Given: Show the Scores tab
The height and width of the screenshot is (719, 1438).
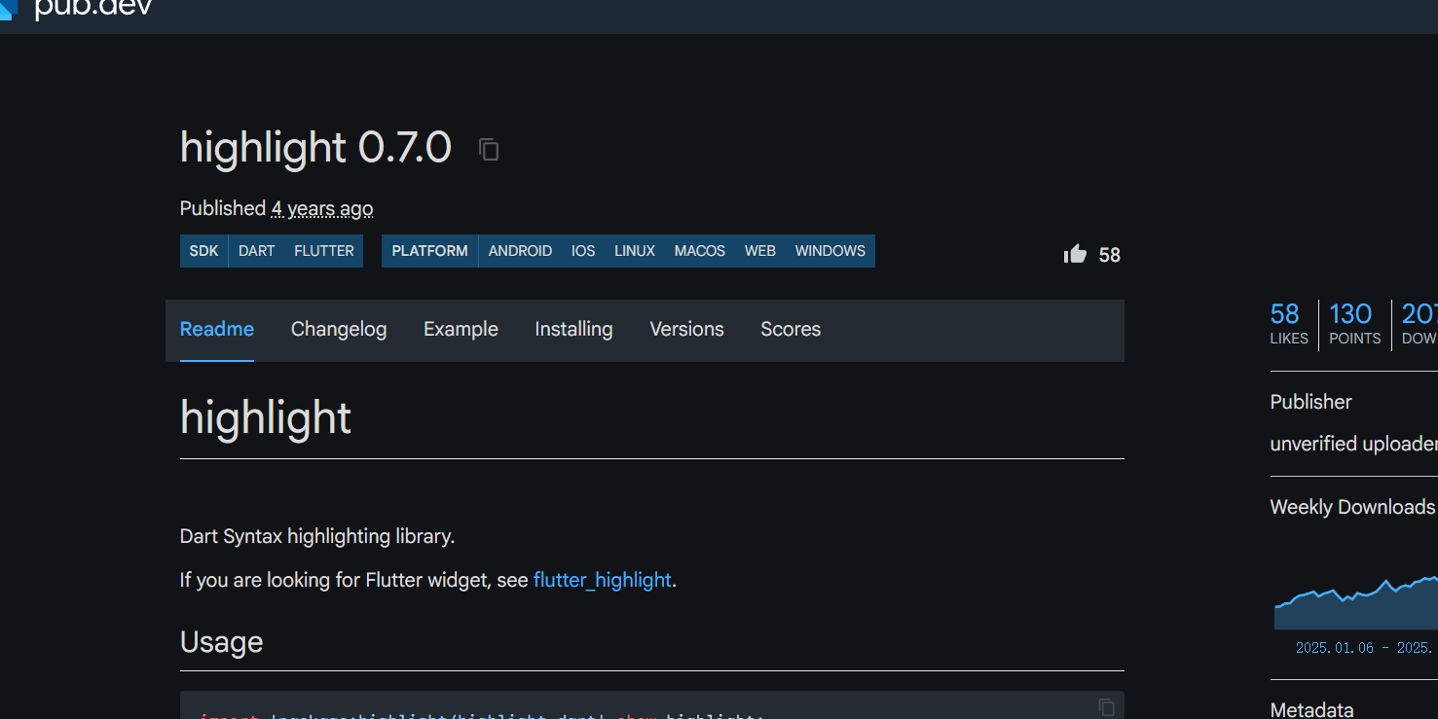Looking at the screenshot, I should pyautogui.click(x=791, y=330).
